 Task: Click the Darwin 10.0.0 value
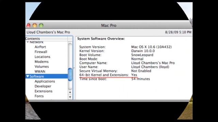143,51
